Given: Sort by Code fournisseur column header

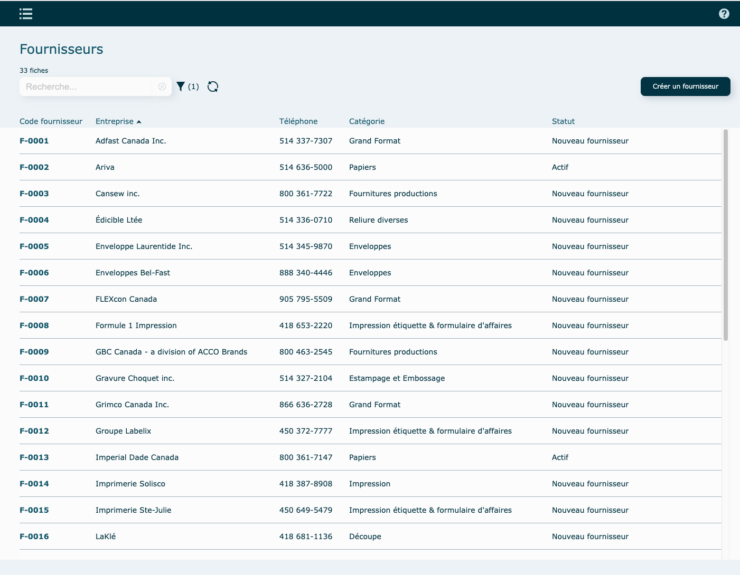Looking at the screenshot, I should point(51,121).
